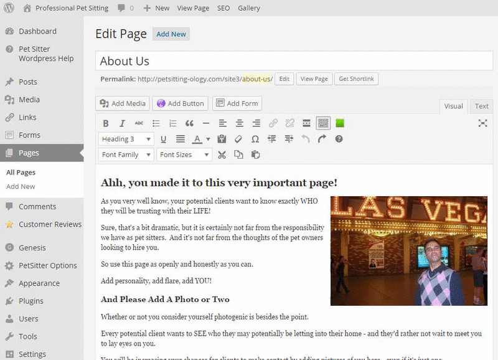Insert a horizontal line
498x360 pixels.
coord(206,123)
